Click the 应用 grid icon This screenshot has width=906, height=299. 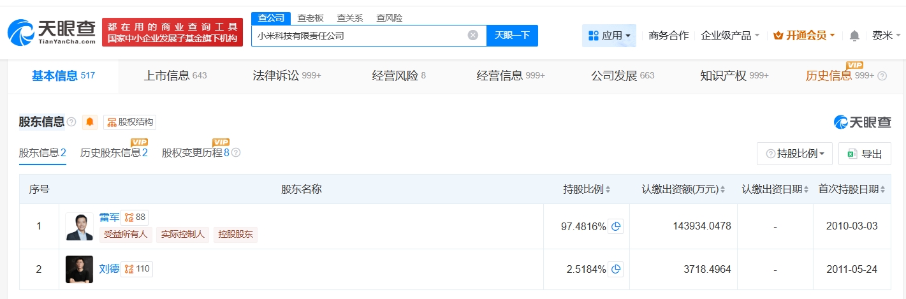(x=593, y=36)
